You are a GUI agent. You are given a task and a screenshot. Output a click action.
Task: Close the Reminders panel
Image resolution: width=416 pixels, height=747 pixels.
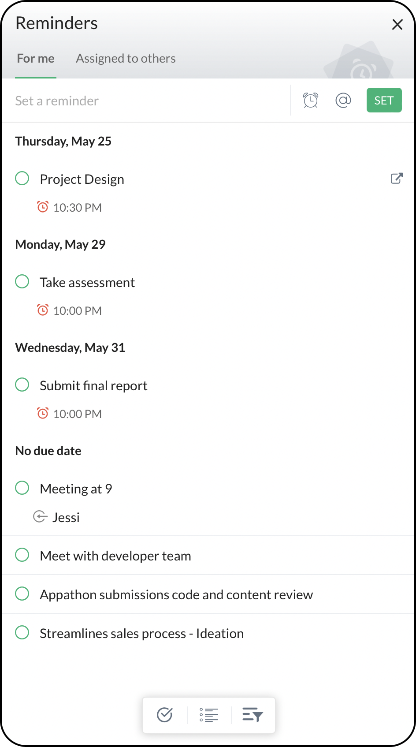397,25
